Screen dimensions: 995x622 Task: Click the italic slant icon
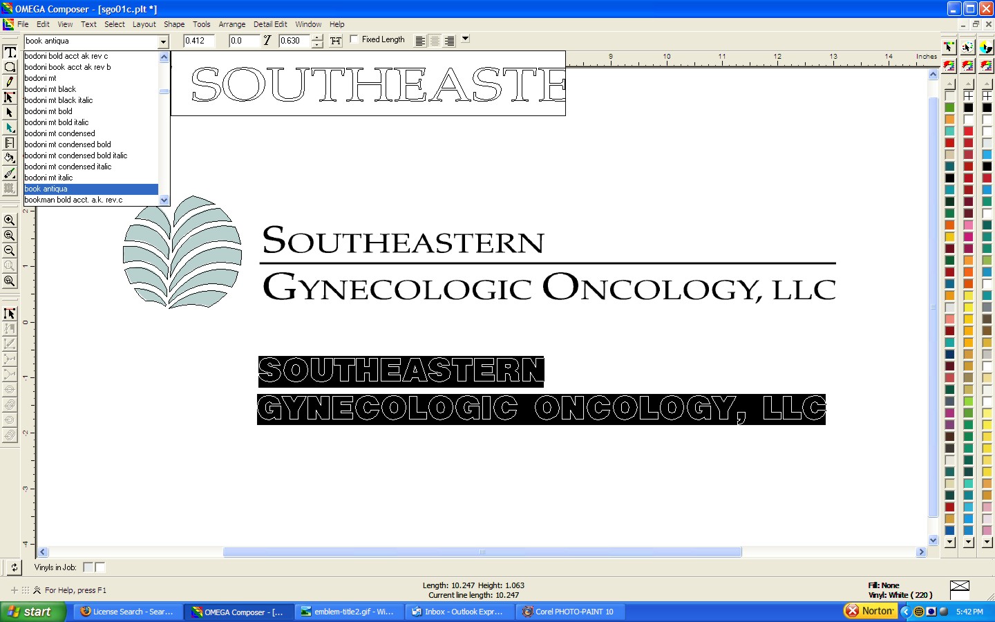click(267, 41)
